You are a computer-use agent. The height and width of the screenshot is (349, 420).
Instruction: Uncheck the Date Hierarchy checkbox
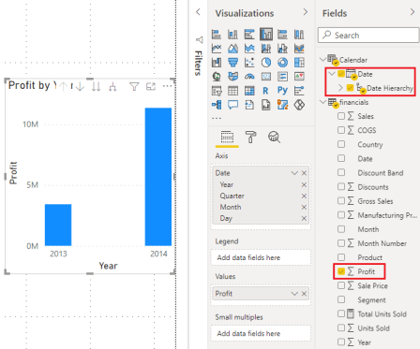click(350, 88)
